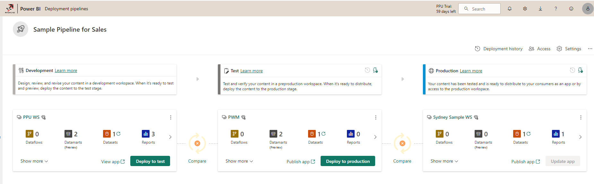Open the user account avatar
This screenshot has height=184, width=594.
point(588,9)
